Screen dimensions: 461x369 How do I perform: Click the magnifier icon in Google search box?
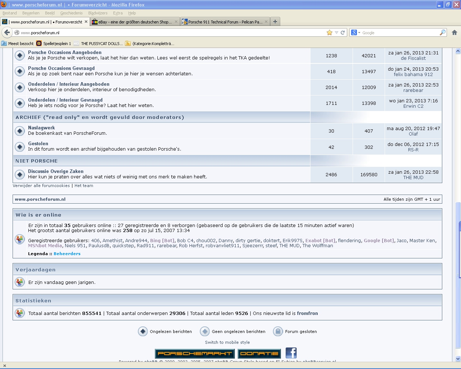[442, 32]
